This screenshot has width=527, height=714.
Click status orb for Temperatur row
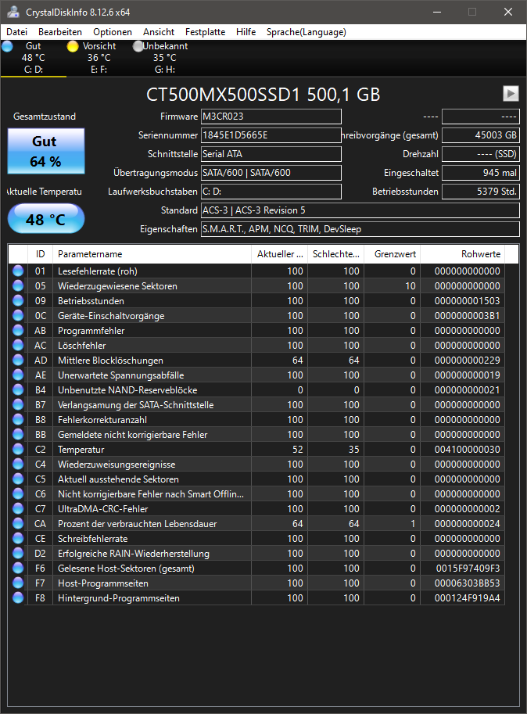pos(18,450)
